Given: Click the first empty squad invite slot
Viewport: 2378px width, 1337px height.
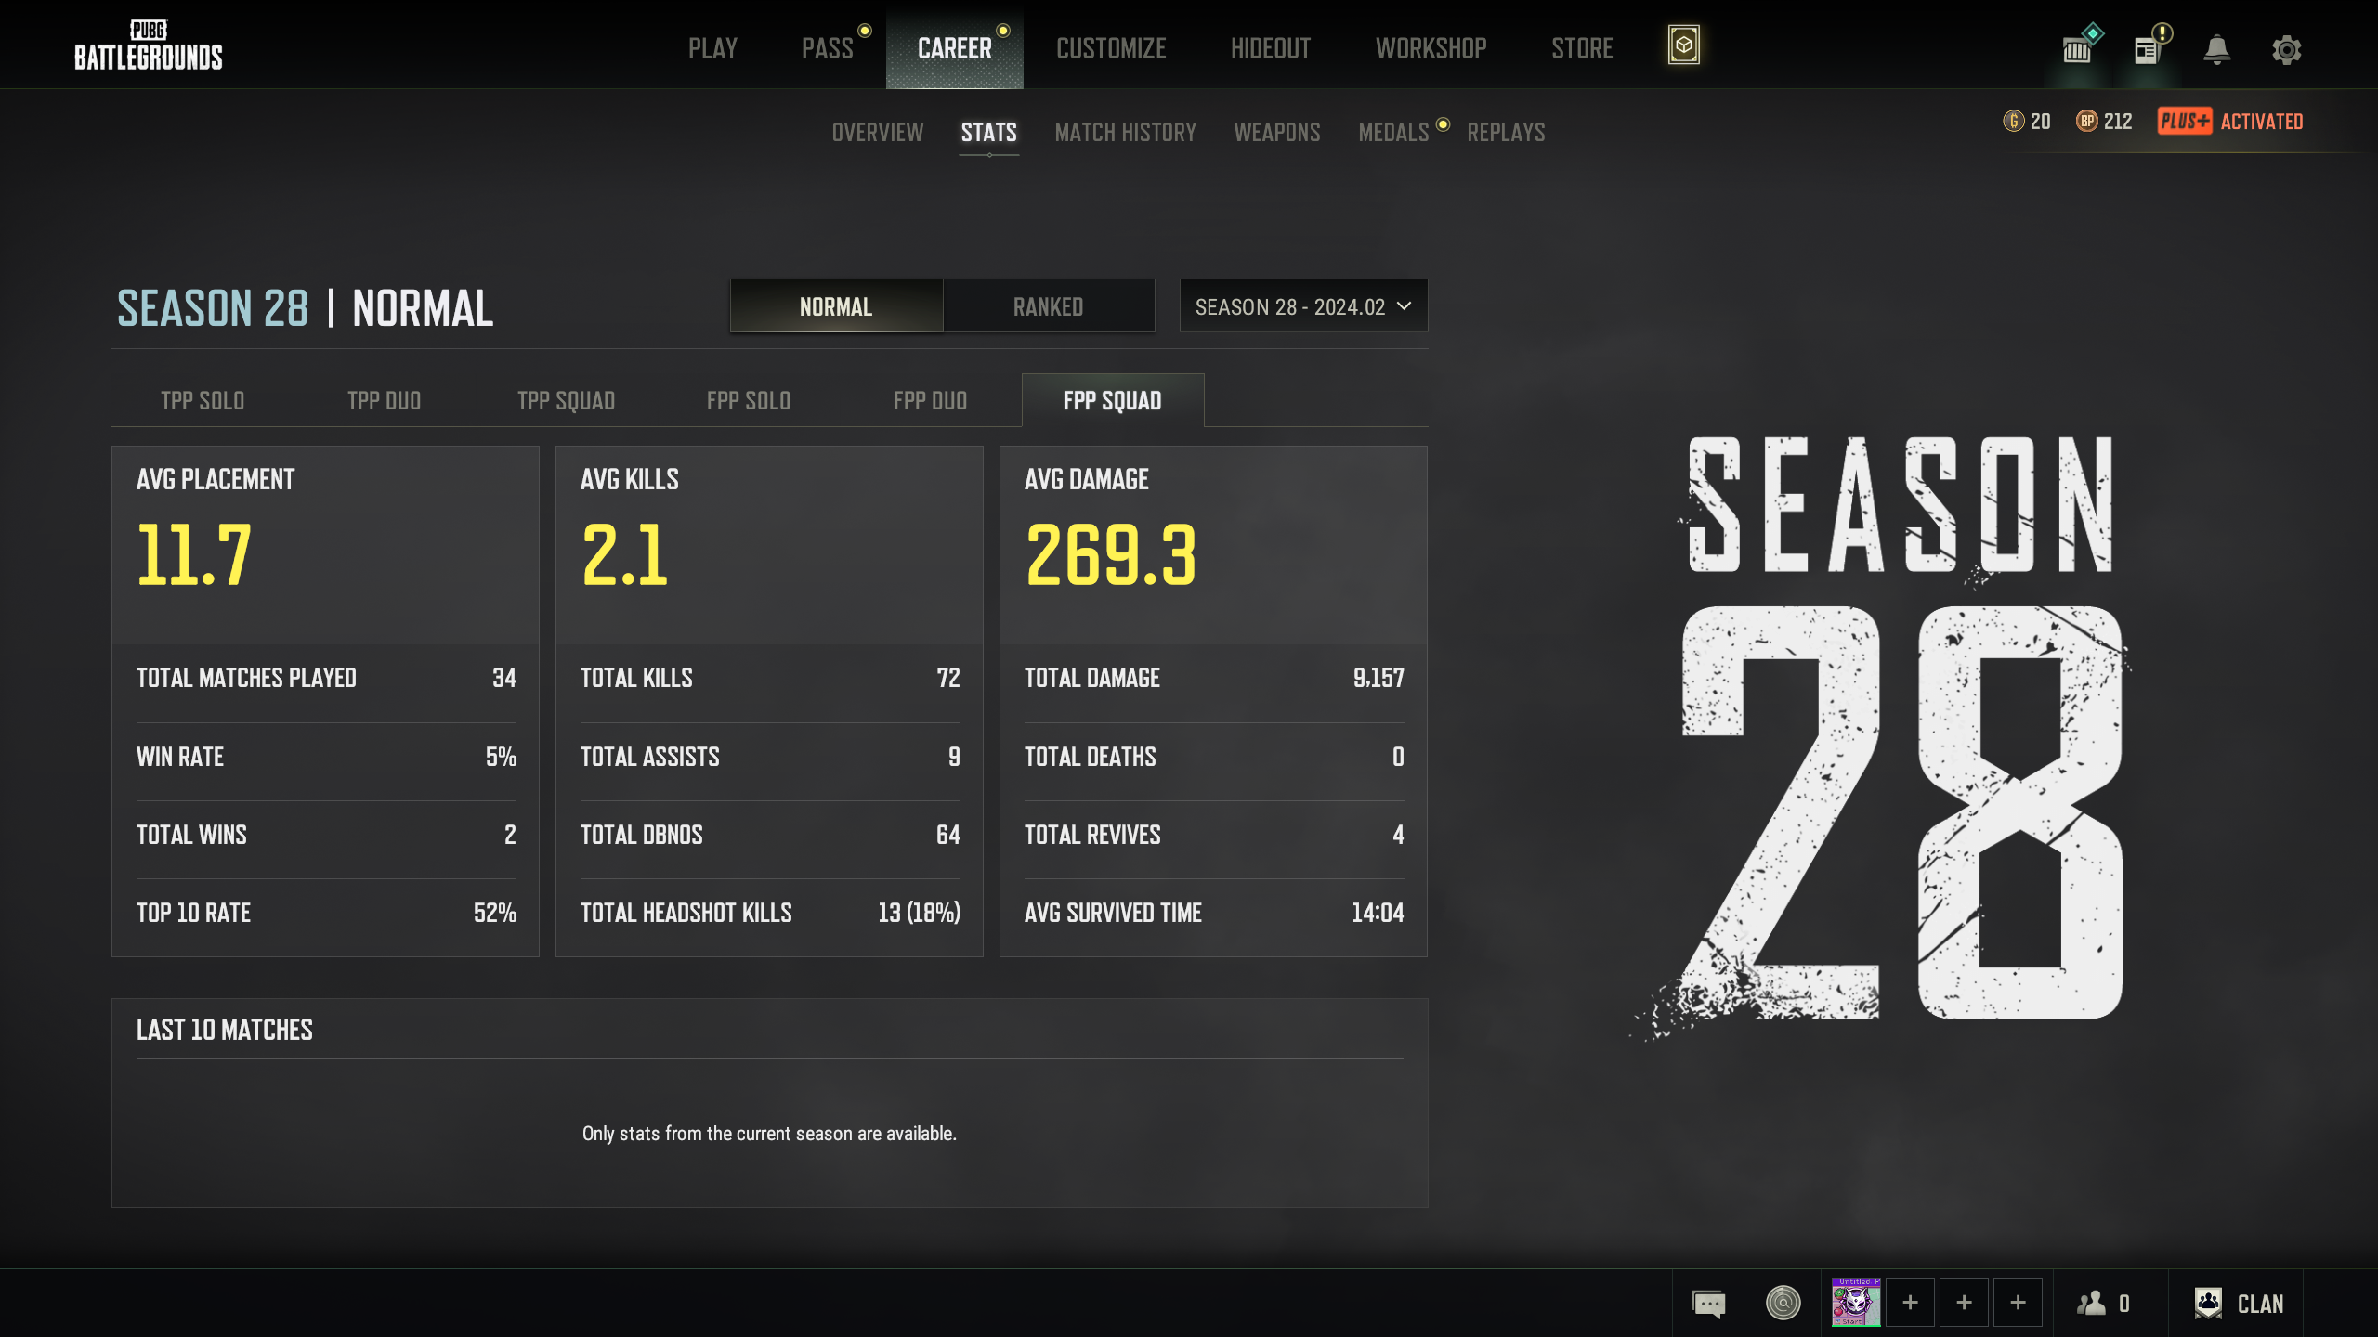Looking at the screenshot, I should click(x=1910, y=1304).
